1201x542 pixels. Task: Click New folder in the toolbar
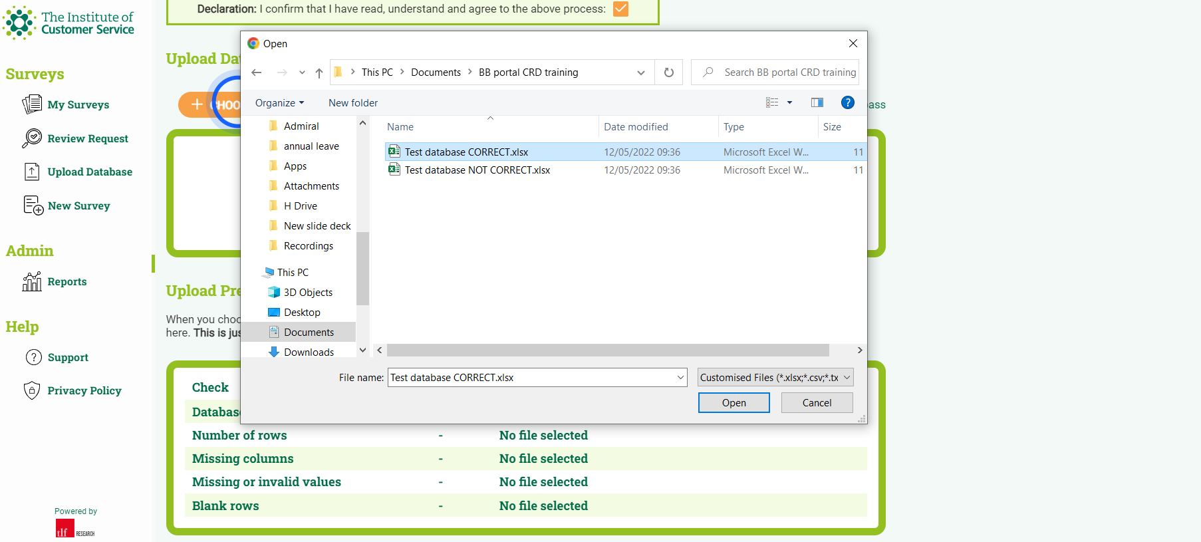[352, 103]
